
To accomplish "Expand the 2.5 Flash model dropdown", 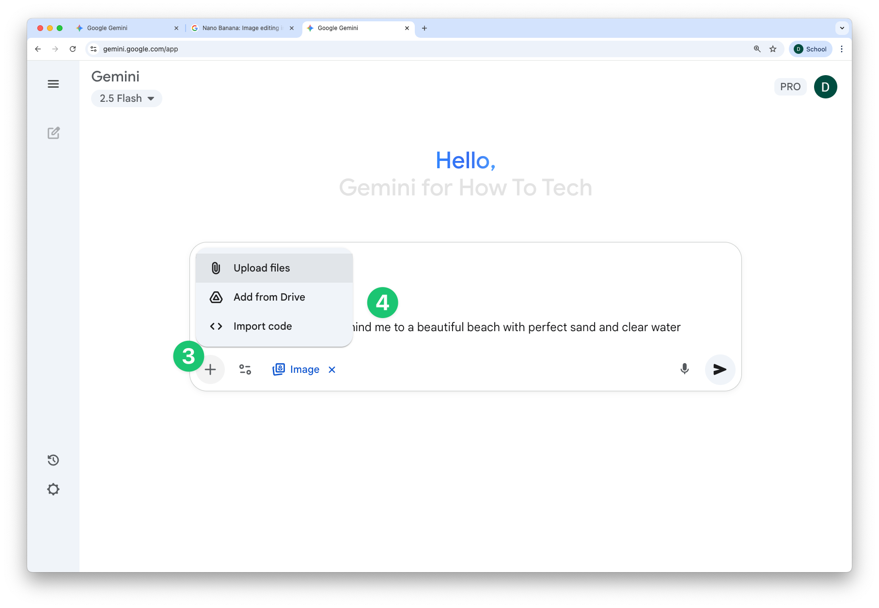I will click(126, 98).
